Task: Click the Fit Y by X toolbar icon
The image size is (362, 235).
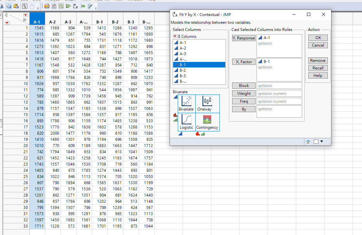Action: (75, 6)
